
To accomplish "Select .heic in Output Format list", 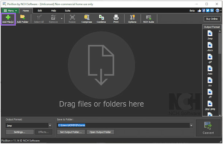I will 210,70.
